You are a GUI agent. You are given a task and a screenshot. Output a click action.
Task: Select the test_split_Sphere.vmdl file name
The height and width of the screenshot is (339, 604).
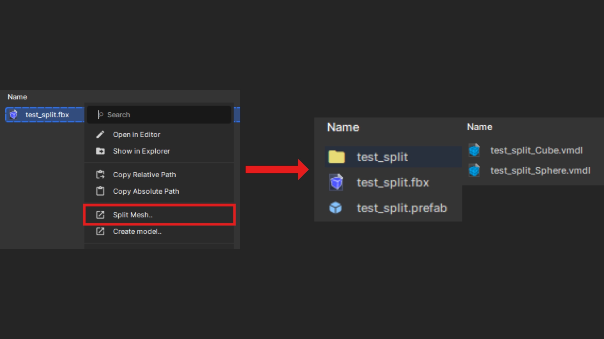tap(540, 170)
